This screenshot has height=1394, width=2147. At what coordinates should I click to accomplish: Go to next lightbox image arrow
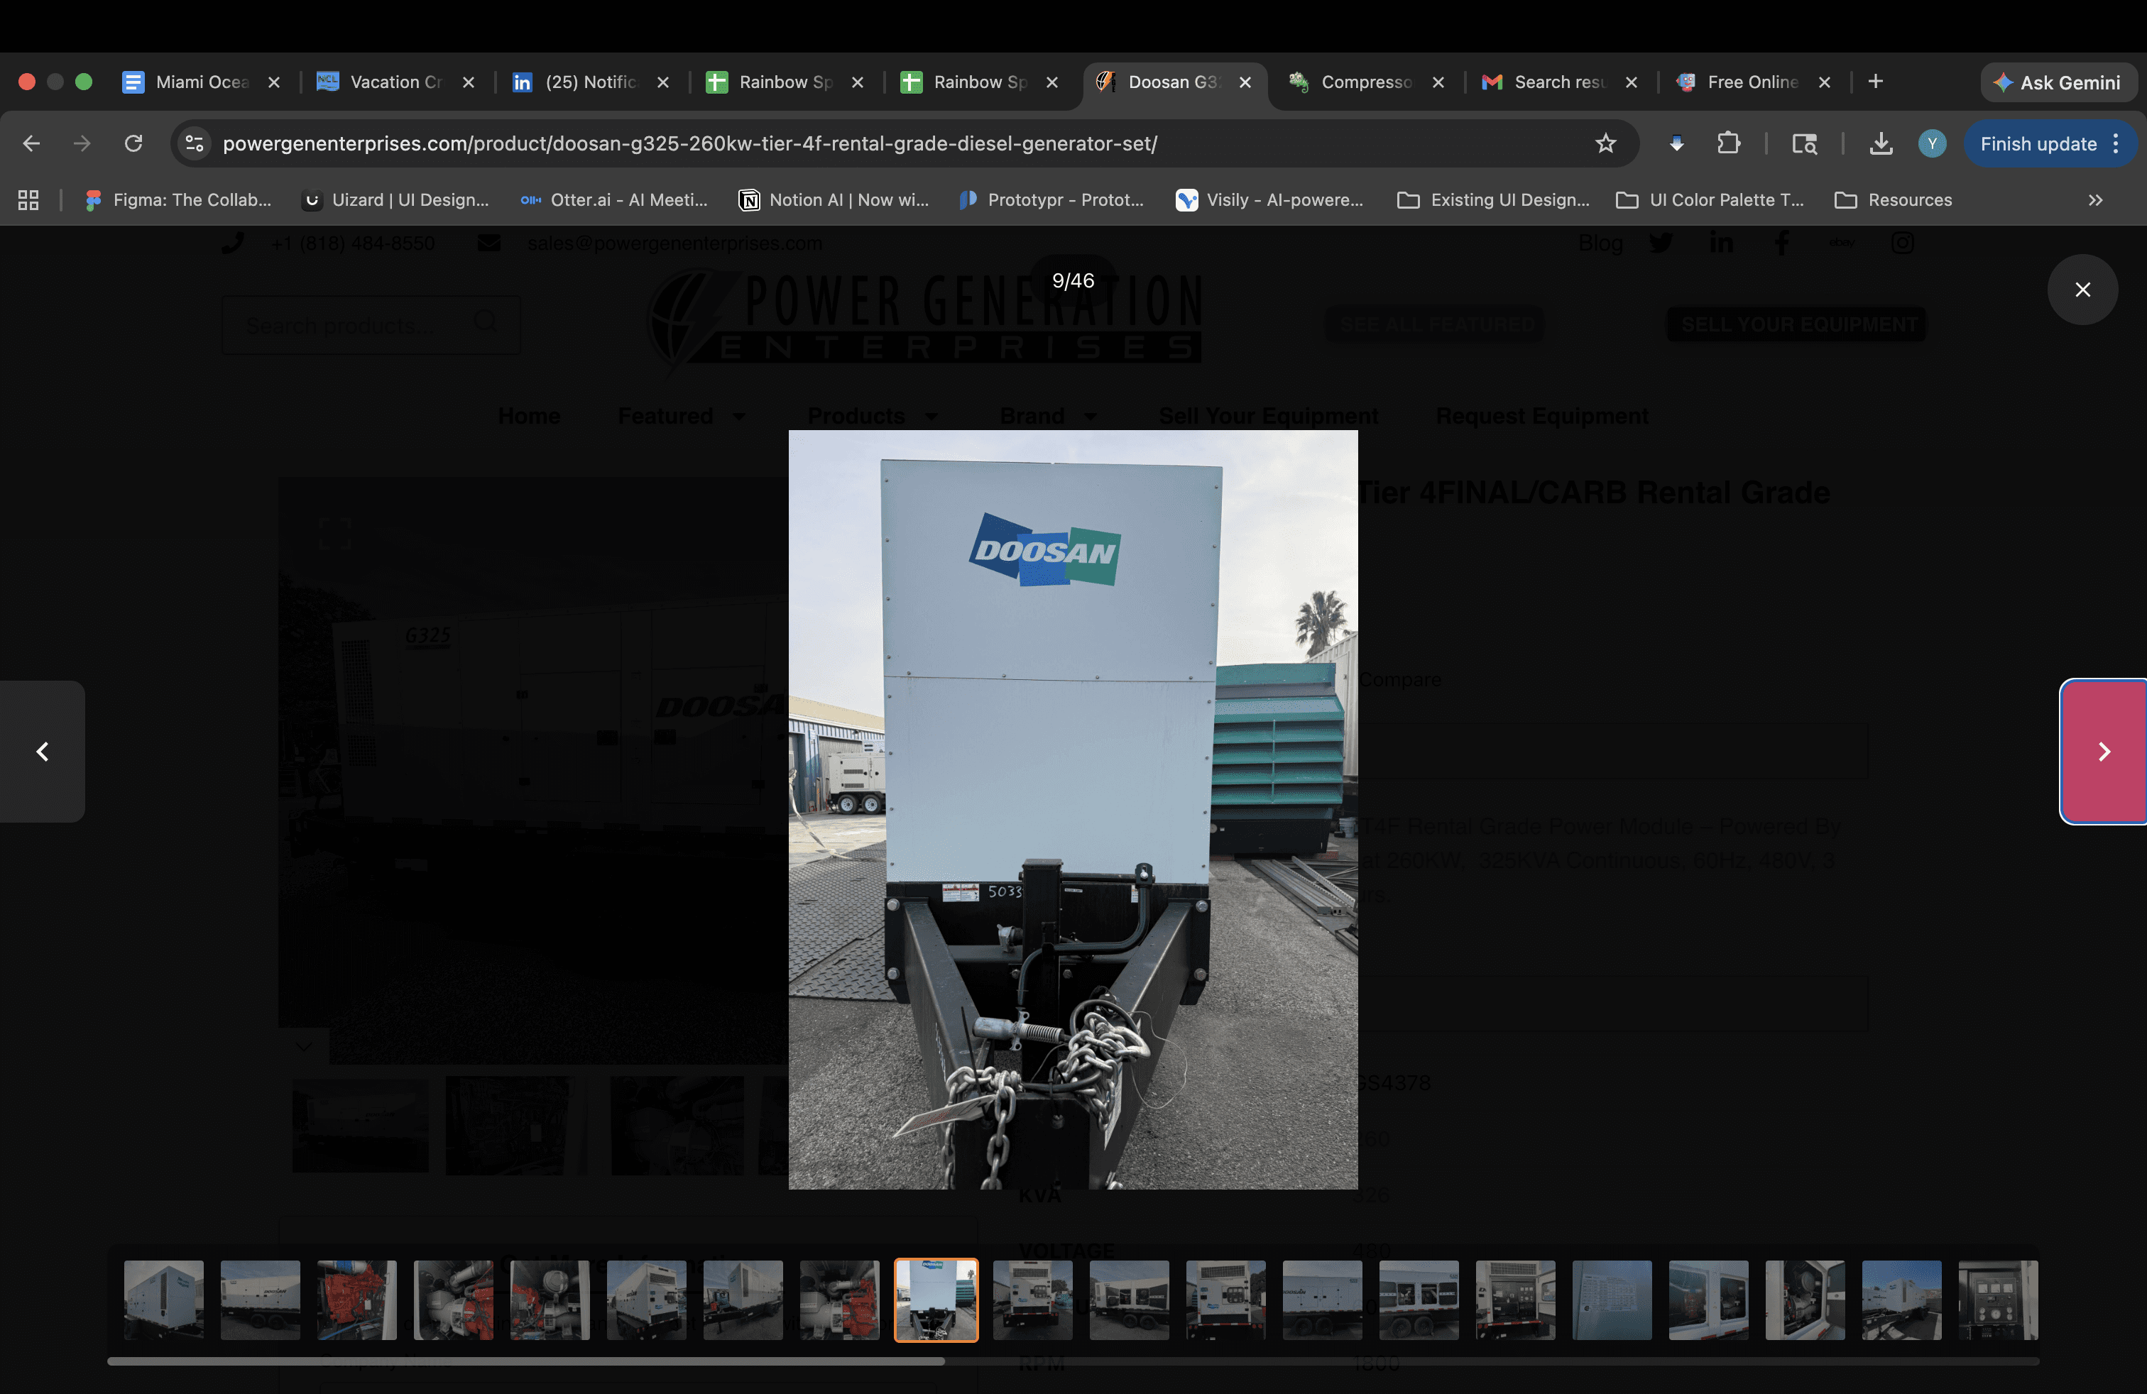[2103, 751]
